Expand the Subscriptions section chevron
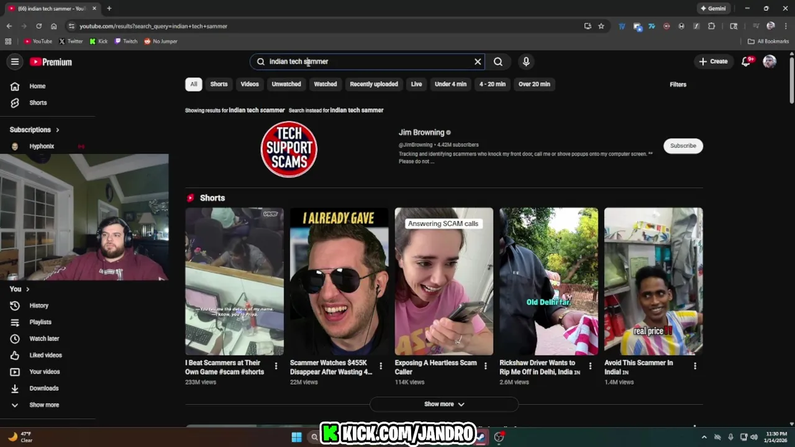This screenshot has height=447, width=795. pyautogui.click(x=58, y=130)
